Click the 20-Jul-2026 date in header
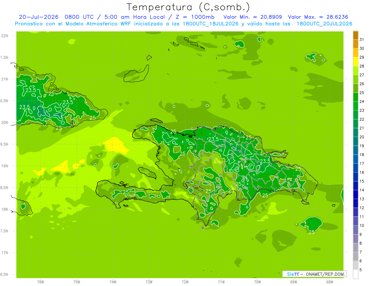The height and width of the screenshot is (286, 370). point(39,17)
